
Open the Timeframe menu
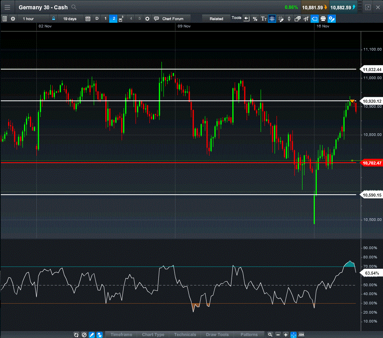point(121,335)
